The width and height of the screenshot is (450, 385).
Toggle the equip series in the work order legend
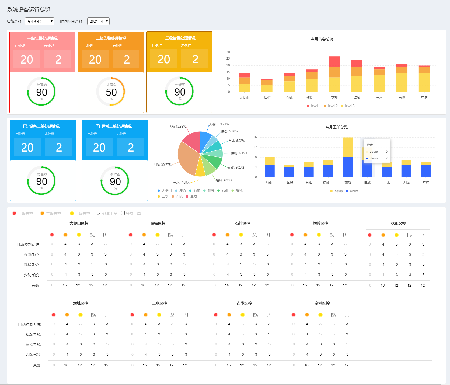(336, 191)
